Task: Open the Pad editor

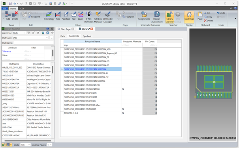Action: [x=73, y=16]
